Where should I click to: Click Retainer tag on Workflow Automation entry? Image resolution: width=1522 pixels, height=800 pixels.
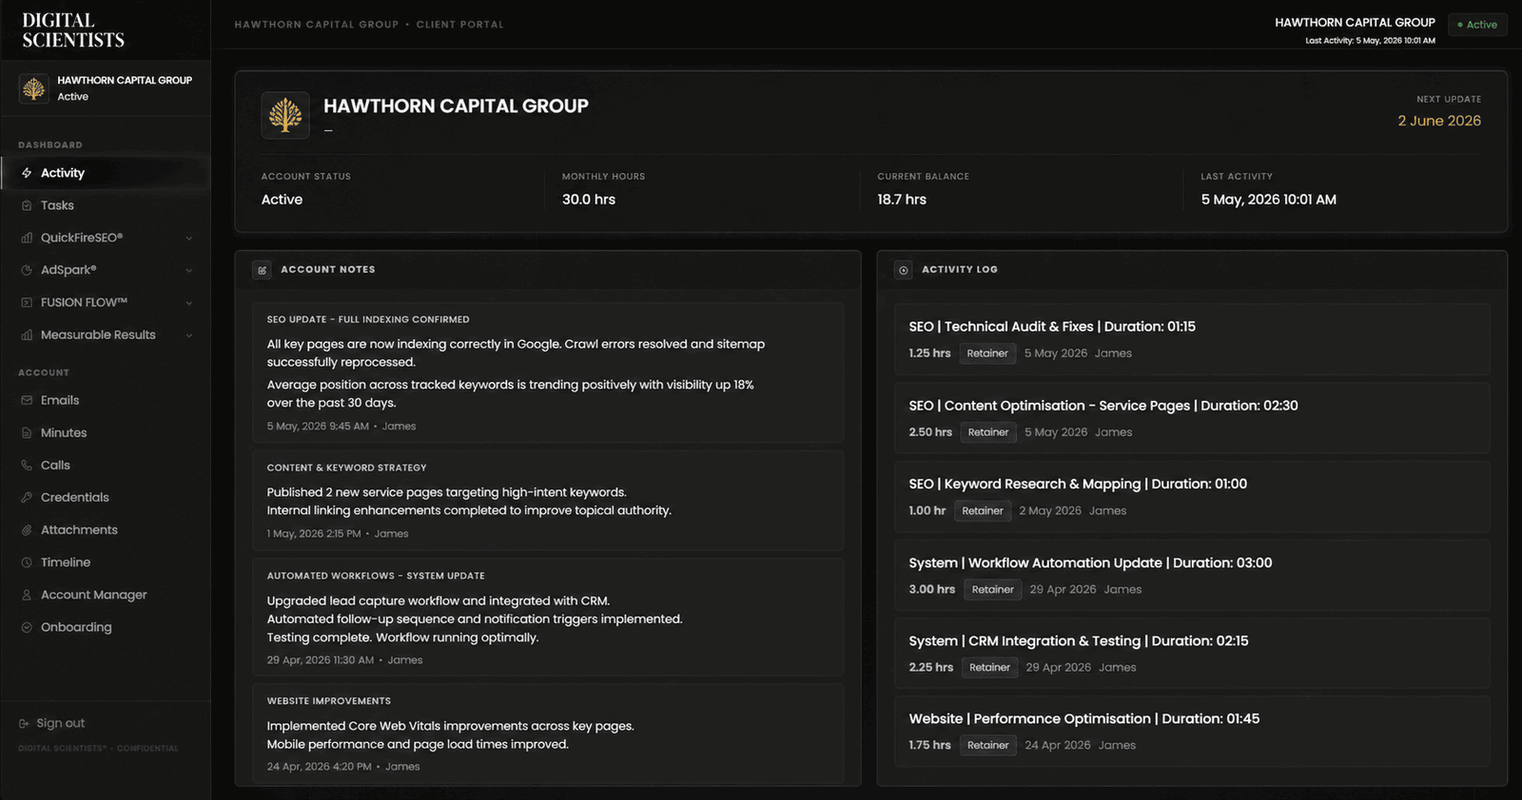(x=993, y=590)
